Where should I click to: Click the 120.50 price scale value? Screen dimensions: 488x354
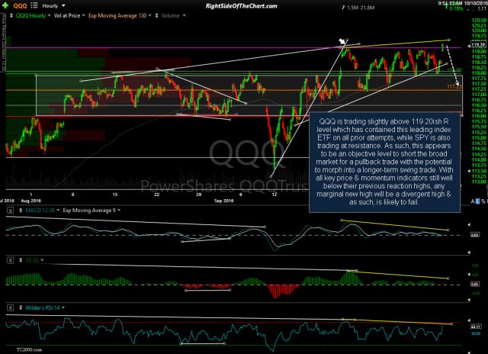pos(479,20)
